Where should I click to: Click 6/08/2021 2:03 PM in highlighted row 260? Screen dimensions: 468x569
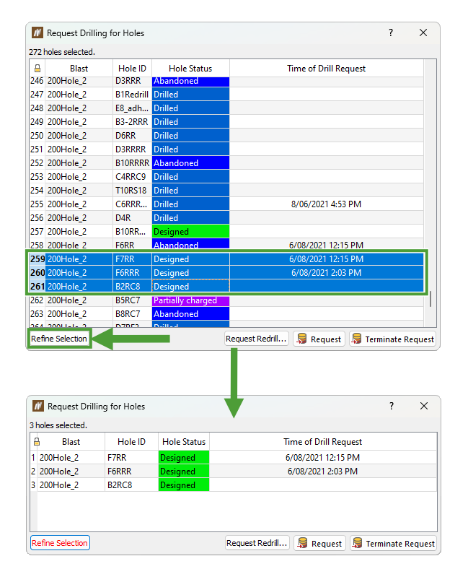pyautogui.click(x=326, y=273)
